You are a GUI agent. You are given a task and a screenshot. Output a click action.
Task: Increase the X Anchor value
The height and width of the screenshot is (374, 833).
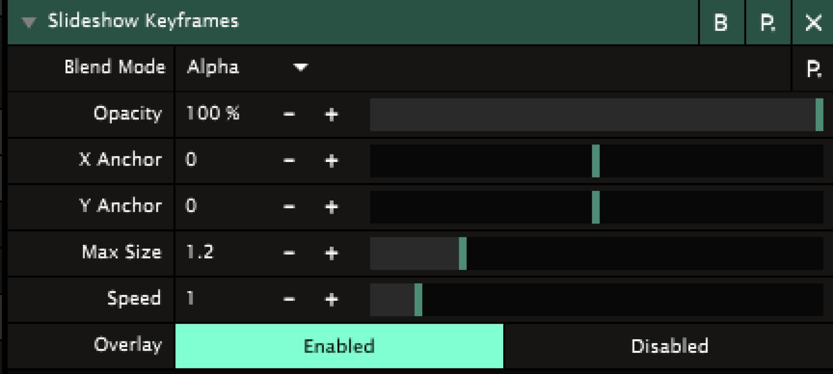331,161
